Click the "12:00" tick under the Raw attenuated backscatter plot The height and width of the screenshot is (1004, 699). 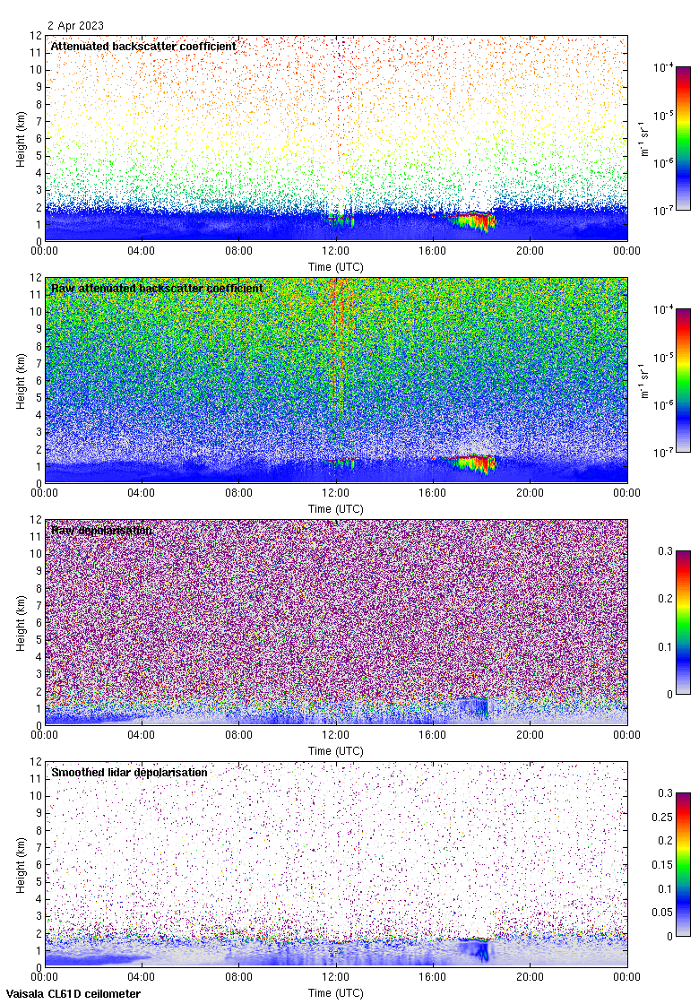pyautogui.click(x=335, y=493)
